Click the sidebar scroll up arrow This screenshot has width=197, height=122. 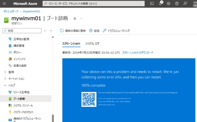pos(53,37)
